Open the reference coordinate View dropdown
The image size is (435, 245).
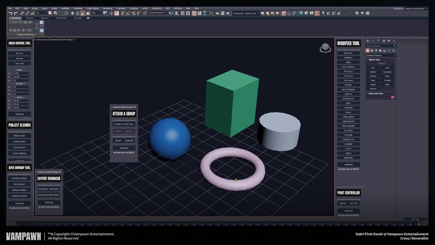[x=97, y=13]
